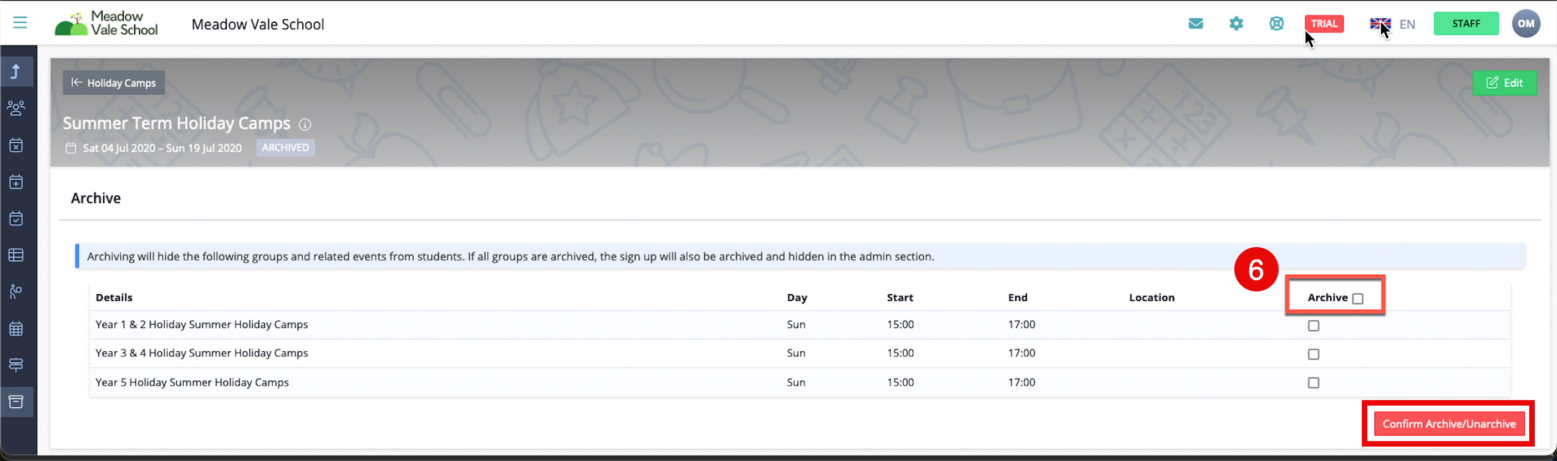Check archive box for Year 3 & 4 camp

(x=1314, y=354)
